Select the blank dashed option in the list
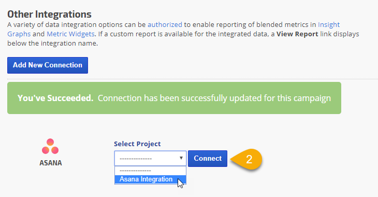Image resolution: width=378 pixels, height=197 pixels. click(150, 171)
